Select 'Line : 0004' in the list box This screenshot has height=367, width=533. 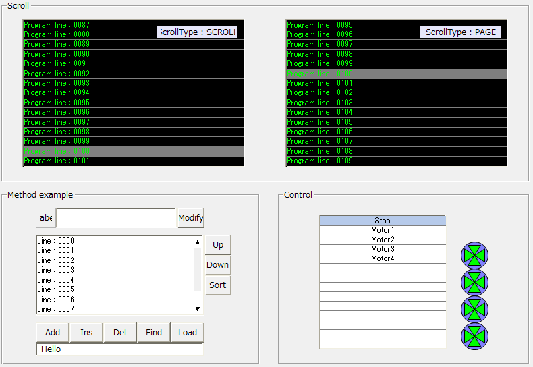coord(56,280)
